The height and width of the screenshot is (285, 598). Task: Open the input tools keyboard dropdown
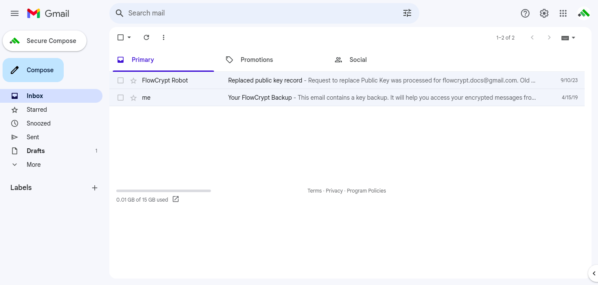coord(568,38)
